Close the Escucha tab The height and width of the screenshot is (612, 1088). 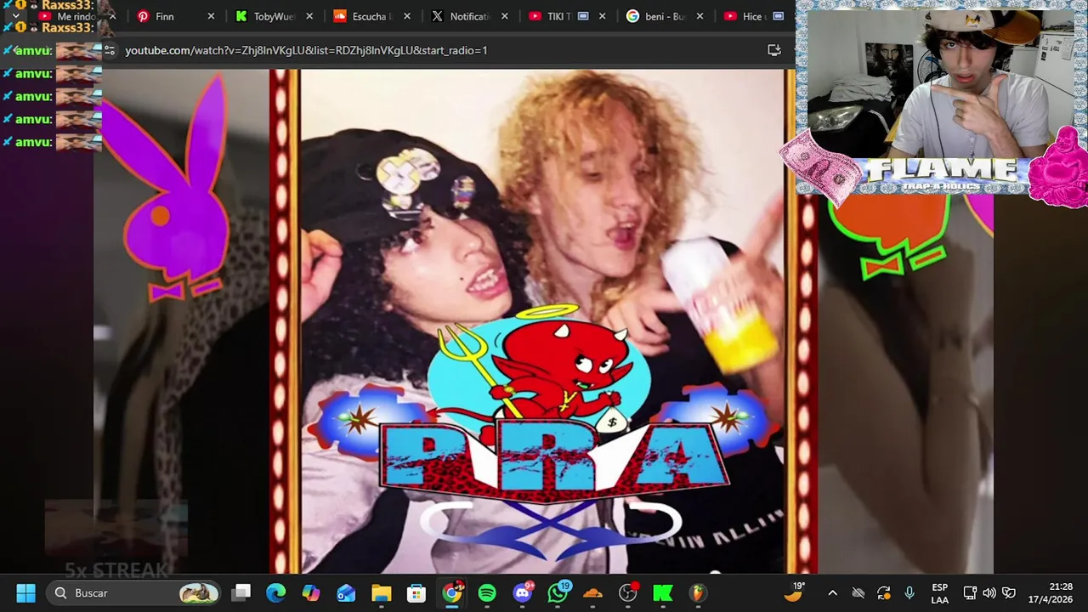coord(407,16)
